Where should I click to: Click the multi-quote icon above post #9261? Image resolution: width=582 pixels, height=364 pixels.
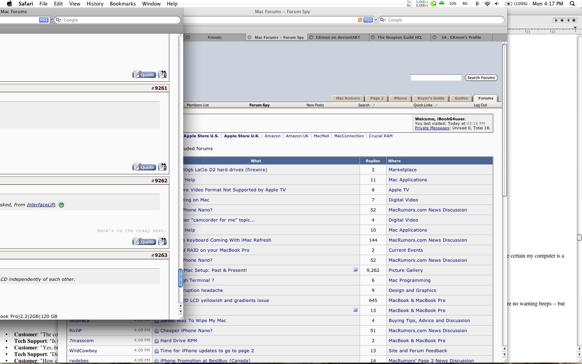pyautogui.click(x=162, y=75)
